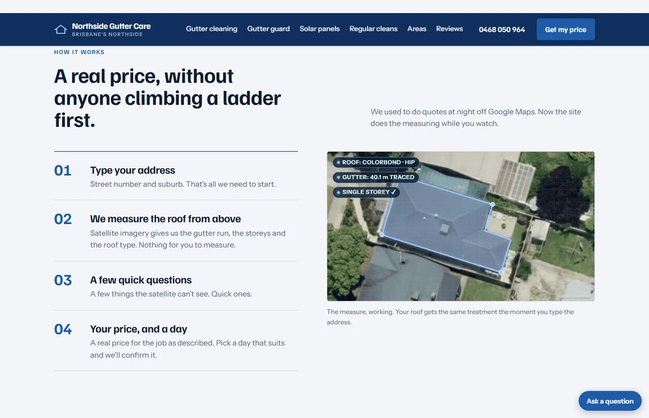
Task: Call the phone number 0468 050 964
Action: pyautogui.click(x=502, y=29)
